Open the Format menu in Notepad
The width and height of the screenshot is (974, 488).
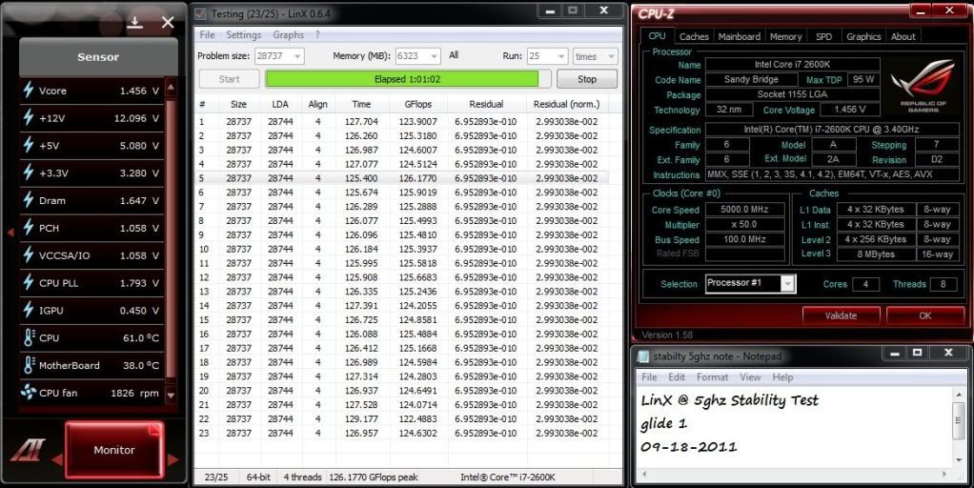[712, 376]
